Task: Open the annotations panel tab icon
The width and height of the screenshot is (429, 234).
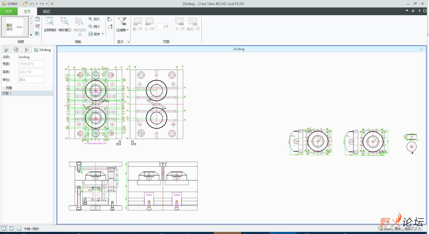Action: tap(16, 50)
